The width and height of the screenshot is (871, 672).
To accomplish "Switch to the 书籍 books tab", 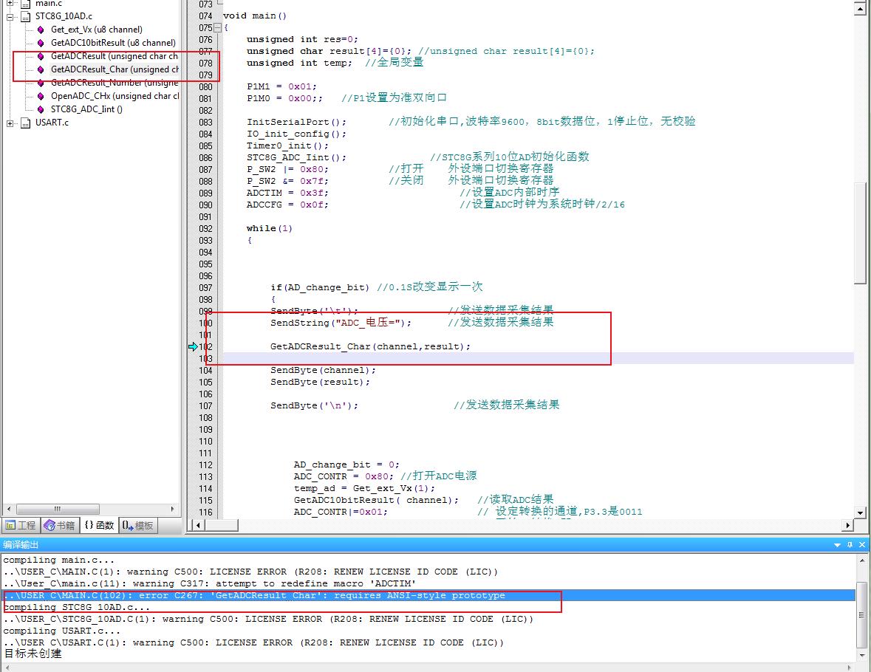I will click(60, 526).
